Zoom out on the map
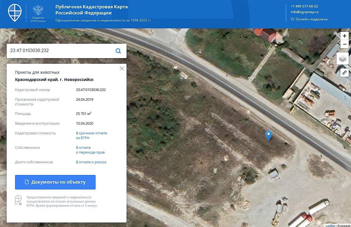This screenshot has width=351, height=227. click(345, 44)
